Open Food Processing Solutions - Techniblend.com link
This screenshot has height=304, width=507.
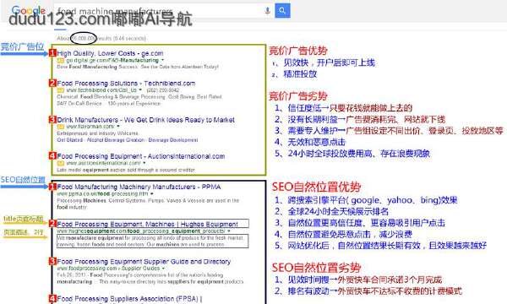[126, 84]
